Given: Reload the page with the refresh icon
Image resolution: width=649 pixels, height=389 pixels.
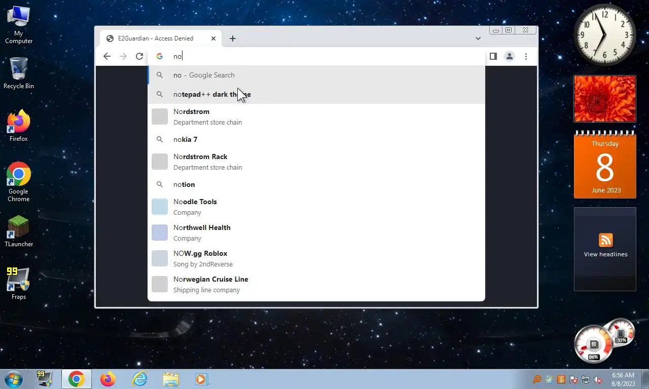Looking at the screenshot, I should (139, 56).
